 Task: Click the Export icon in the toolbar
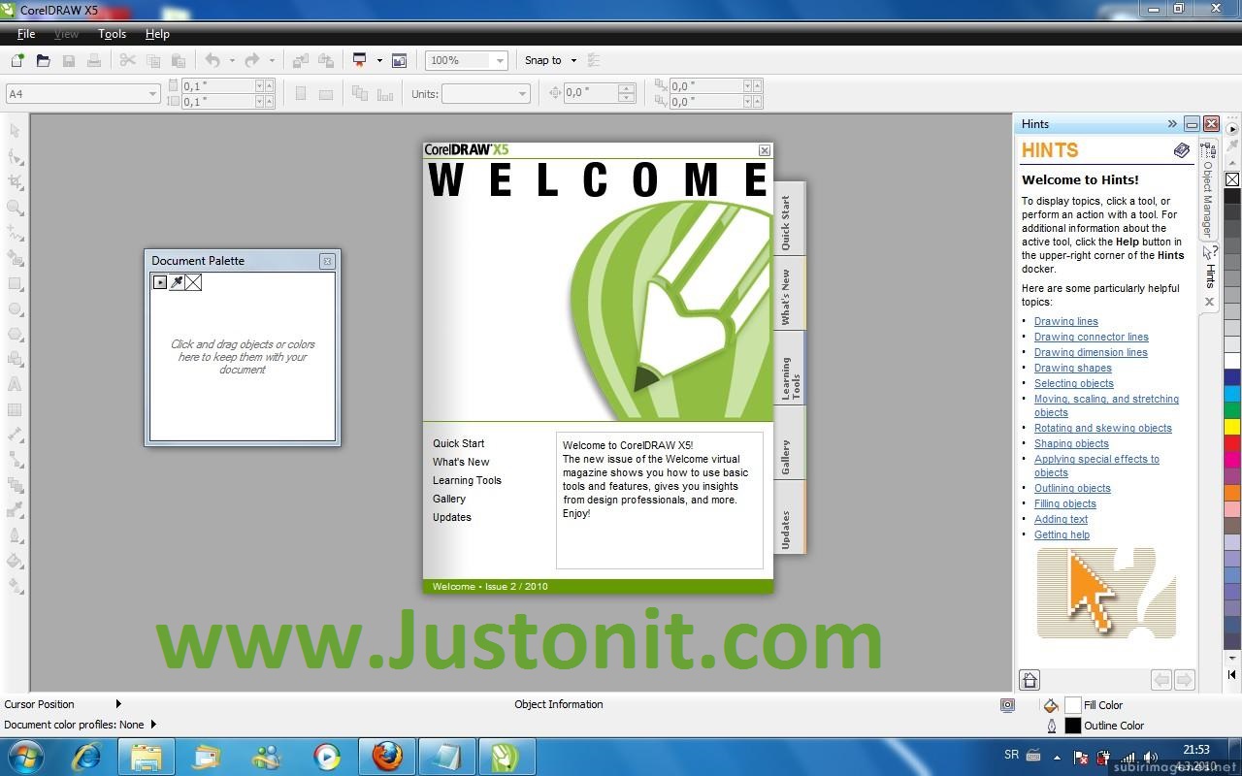(326, 60)
